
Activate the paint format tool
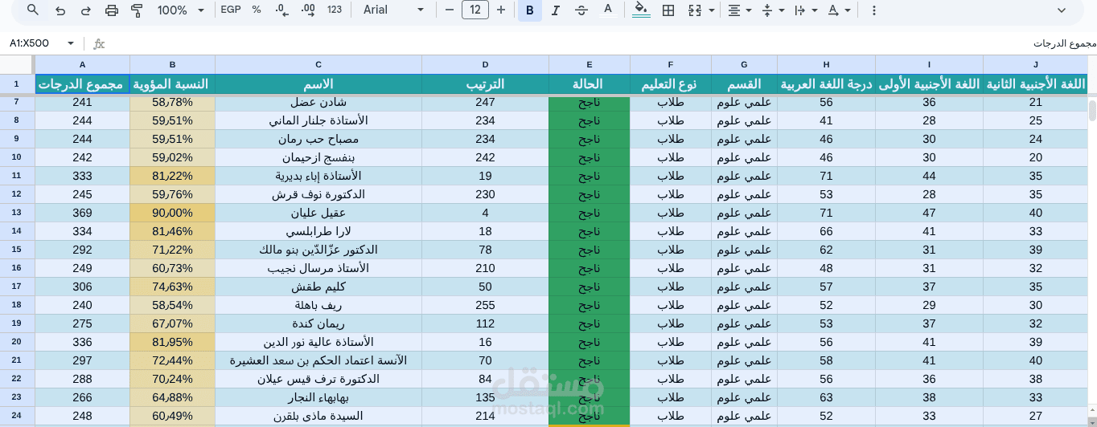tap(137, 10)
